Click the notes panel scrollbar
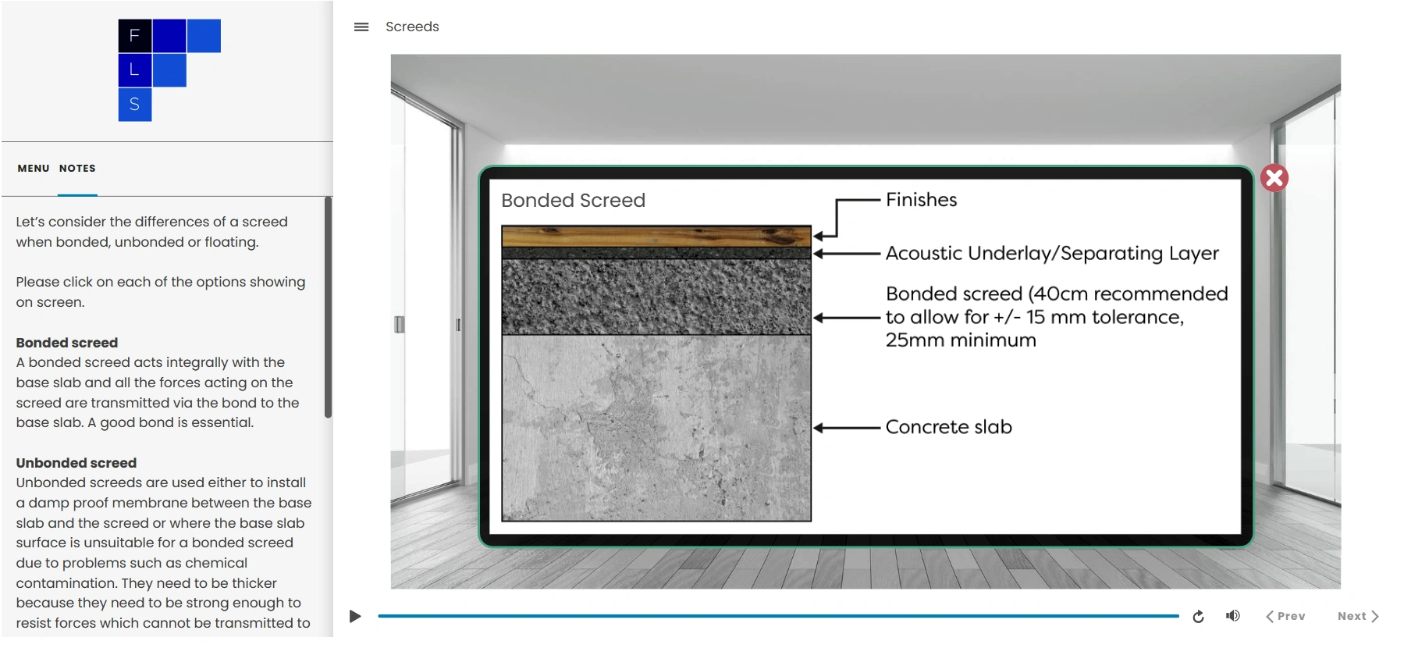 (x=328, y=308)
